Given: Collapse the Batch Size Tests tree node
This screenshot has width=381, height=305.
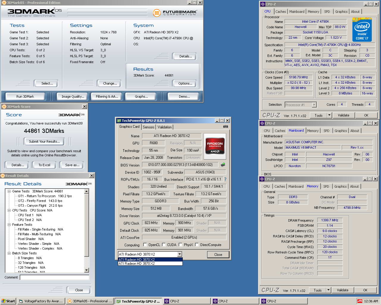Looking at the screenshot, I should point(9,253).
